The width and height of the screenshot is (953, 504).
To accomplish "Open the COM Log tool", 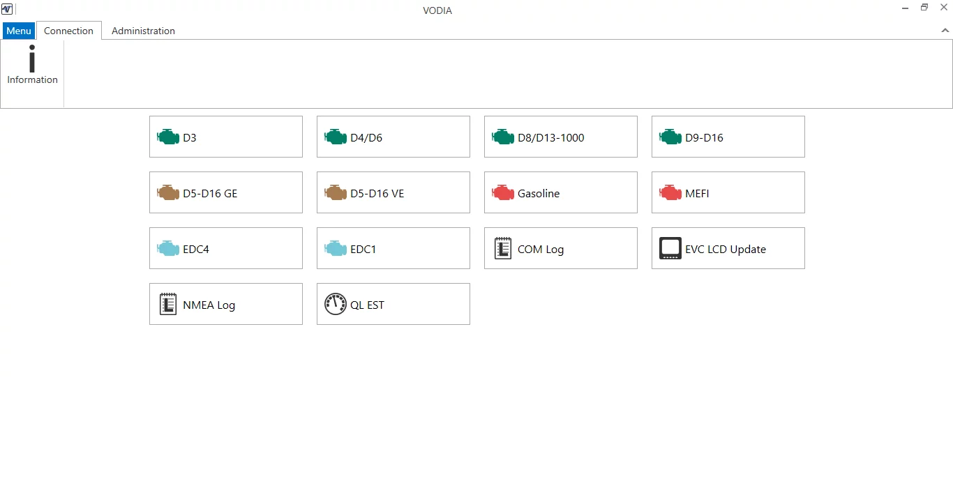I will [x=560, y=248].
